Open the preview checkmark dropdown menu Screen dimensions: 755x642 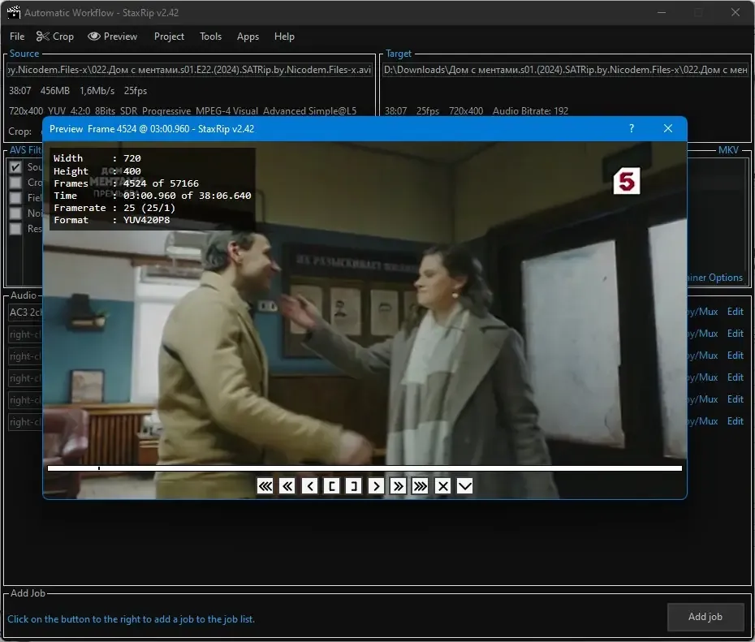[464, 486]
